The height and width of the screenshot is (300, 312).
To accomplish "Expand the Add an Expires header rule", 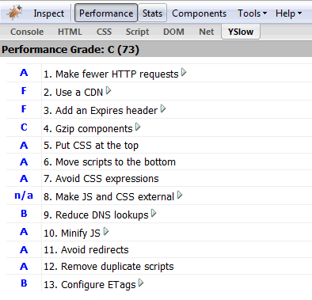I will [x=163, y=108].
